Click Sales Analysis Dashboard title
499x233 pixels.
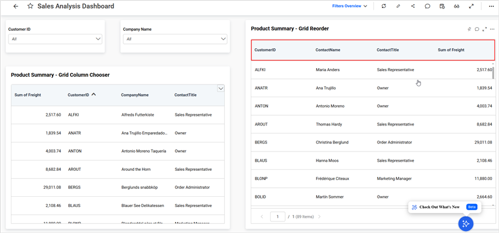click(76, 6)
